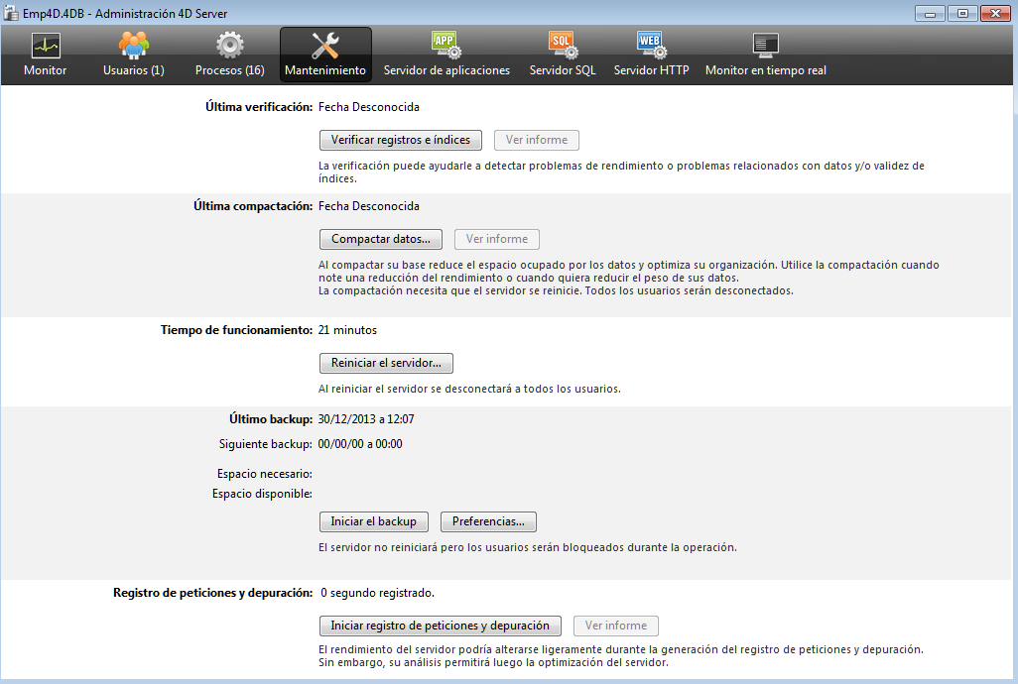Open the Monitor en tiempo real icon
Image resolution: width=1018 pixels, height=684 pixels.
tap(765, 45)
